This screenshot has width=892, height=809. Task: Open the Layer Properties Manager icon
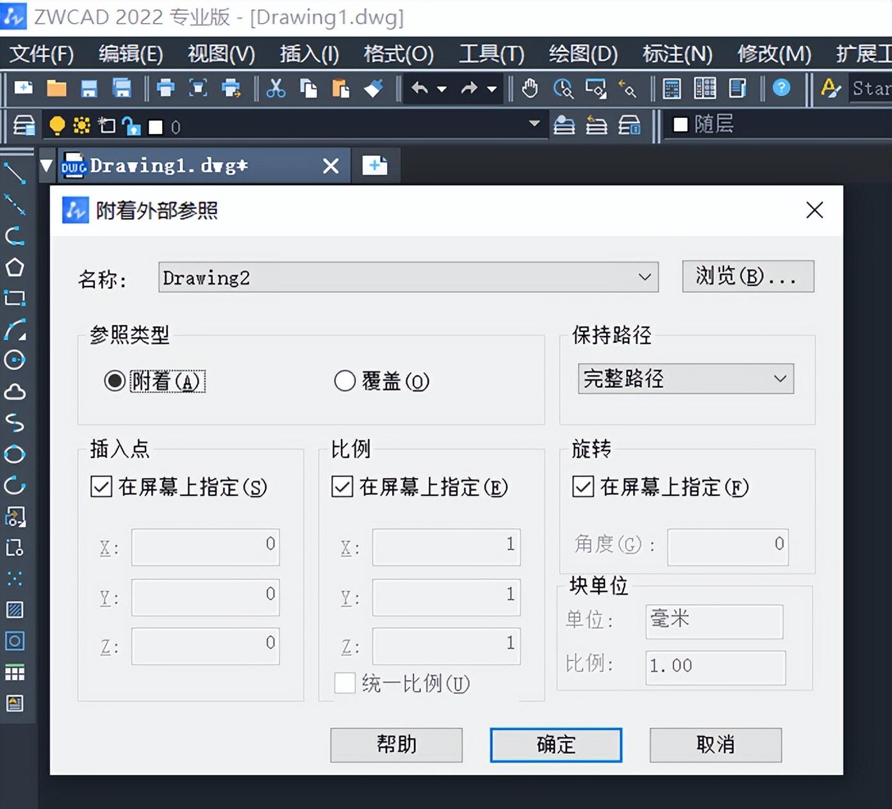(x=24, y=125)
